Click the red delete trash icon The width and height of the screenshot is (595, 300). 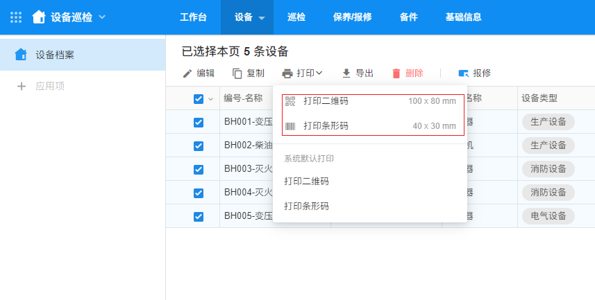(396, 73)
